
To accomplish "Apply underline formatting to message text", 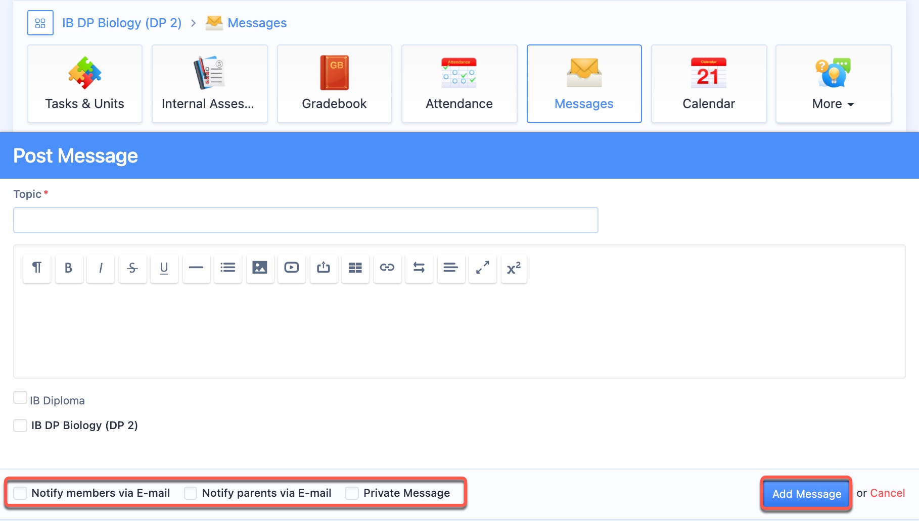I will click(164, 269).
